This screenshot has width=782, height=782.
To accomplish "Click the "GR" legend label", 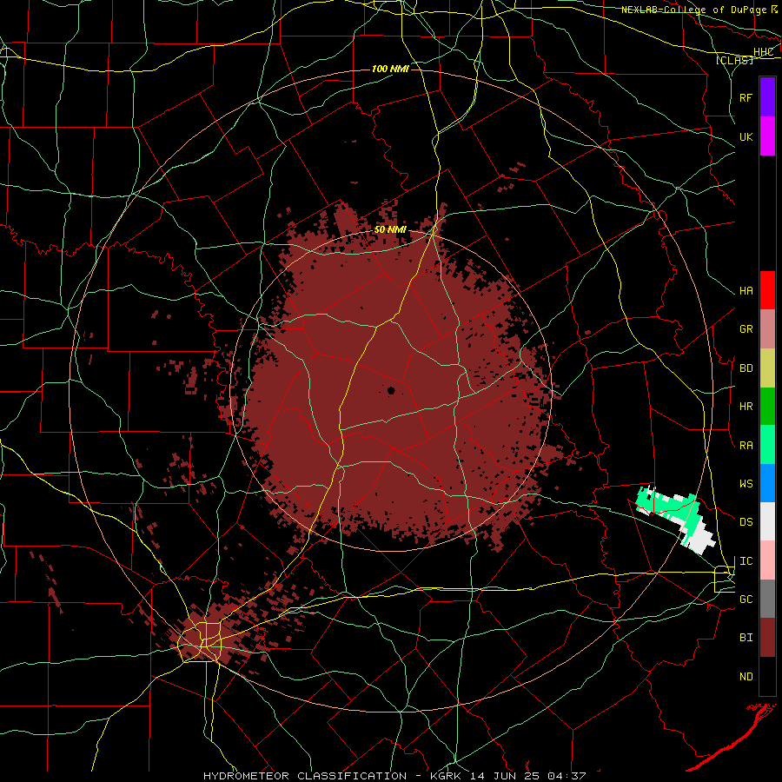I will 746,329.
